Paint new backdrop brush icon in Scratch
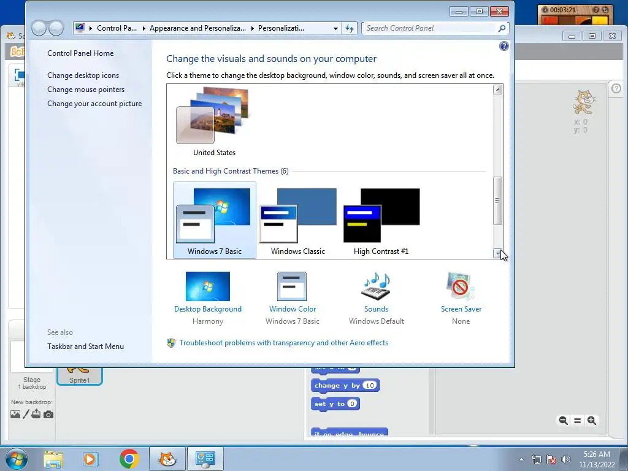 click(26, 414)
